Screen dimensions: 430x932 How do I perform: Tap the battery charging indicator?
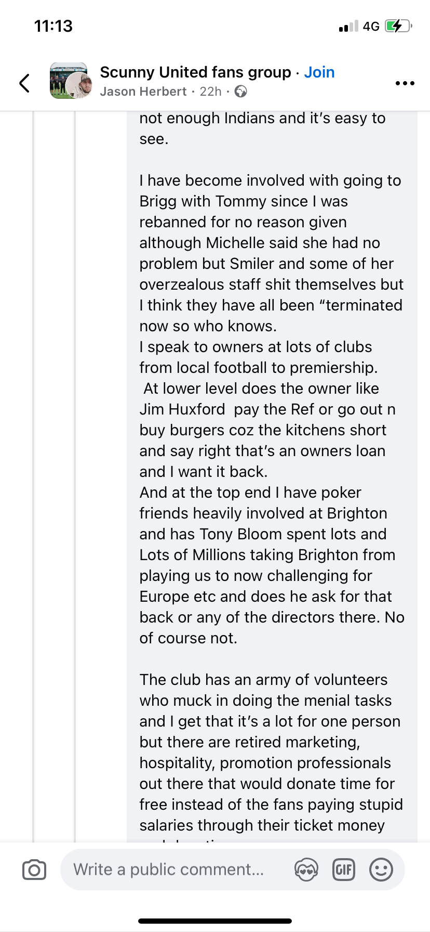click(x=398, y=26)
